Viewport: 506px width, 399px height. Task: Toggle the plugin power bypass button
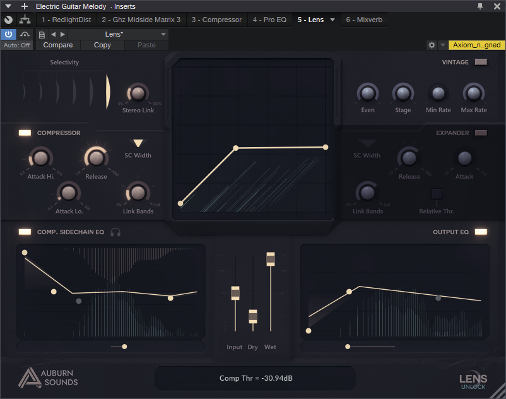click(8, 34)
